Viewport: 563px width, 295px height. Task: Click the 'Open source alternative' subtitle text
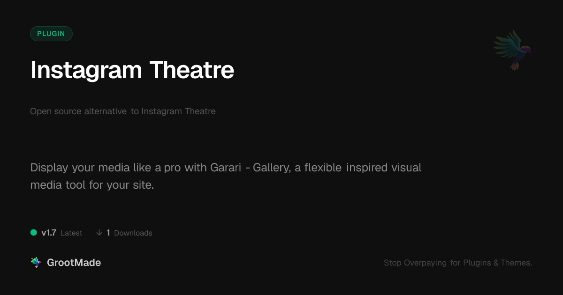[x=78, y=111]
